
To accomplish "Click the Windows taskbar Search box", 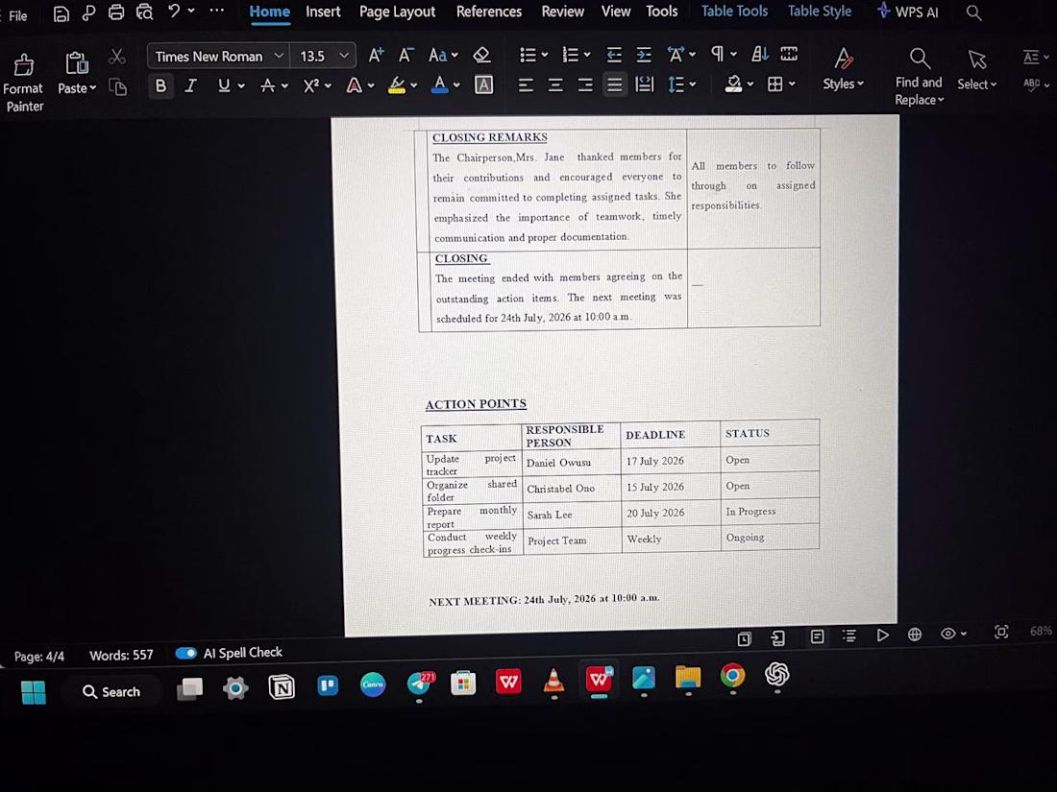I will (111, 691).
